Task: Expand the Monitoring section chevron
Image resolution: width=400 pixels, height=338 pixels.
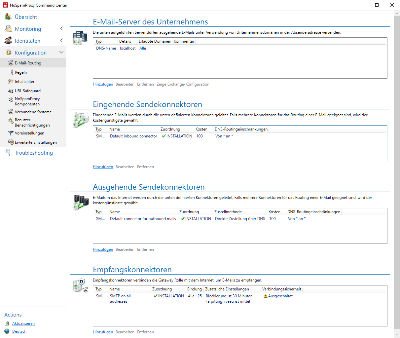Action: 61,29
